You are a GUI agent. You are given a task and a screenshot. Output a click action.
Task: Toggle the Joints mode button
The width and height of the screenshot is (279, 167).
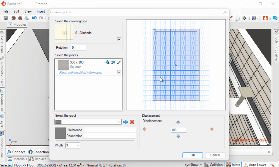[x=234, y=165]
